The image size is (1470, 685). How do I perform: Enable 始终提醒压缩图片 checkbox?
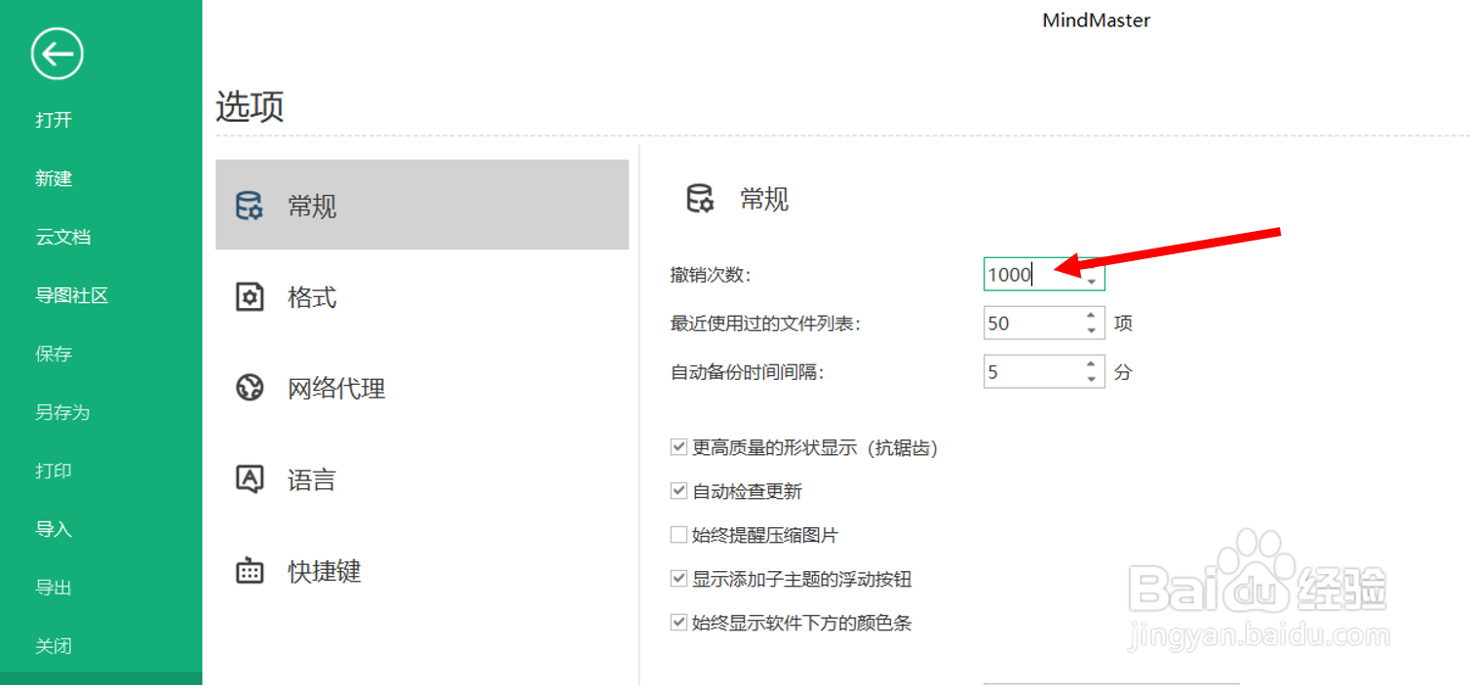(679, 535)
